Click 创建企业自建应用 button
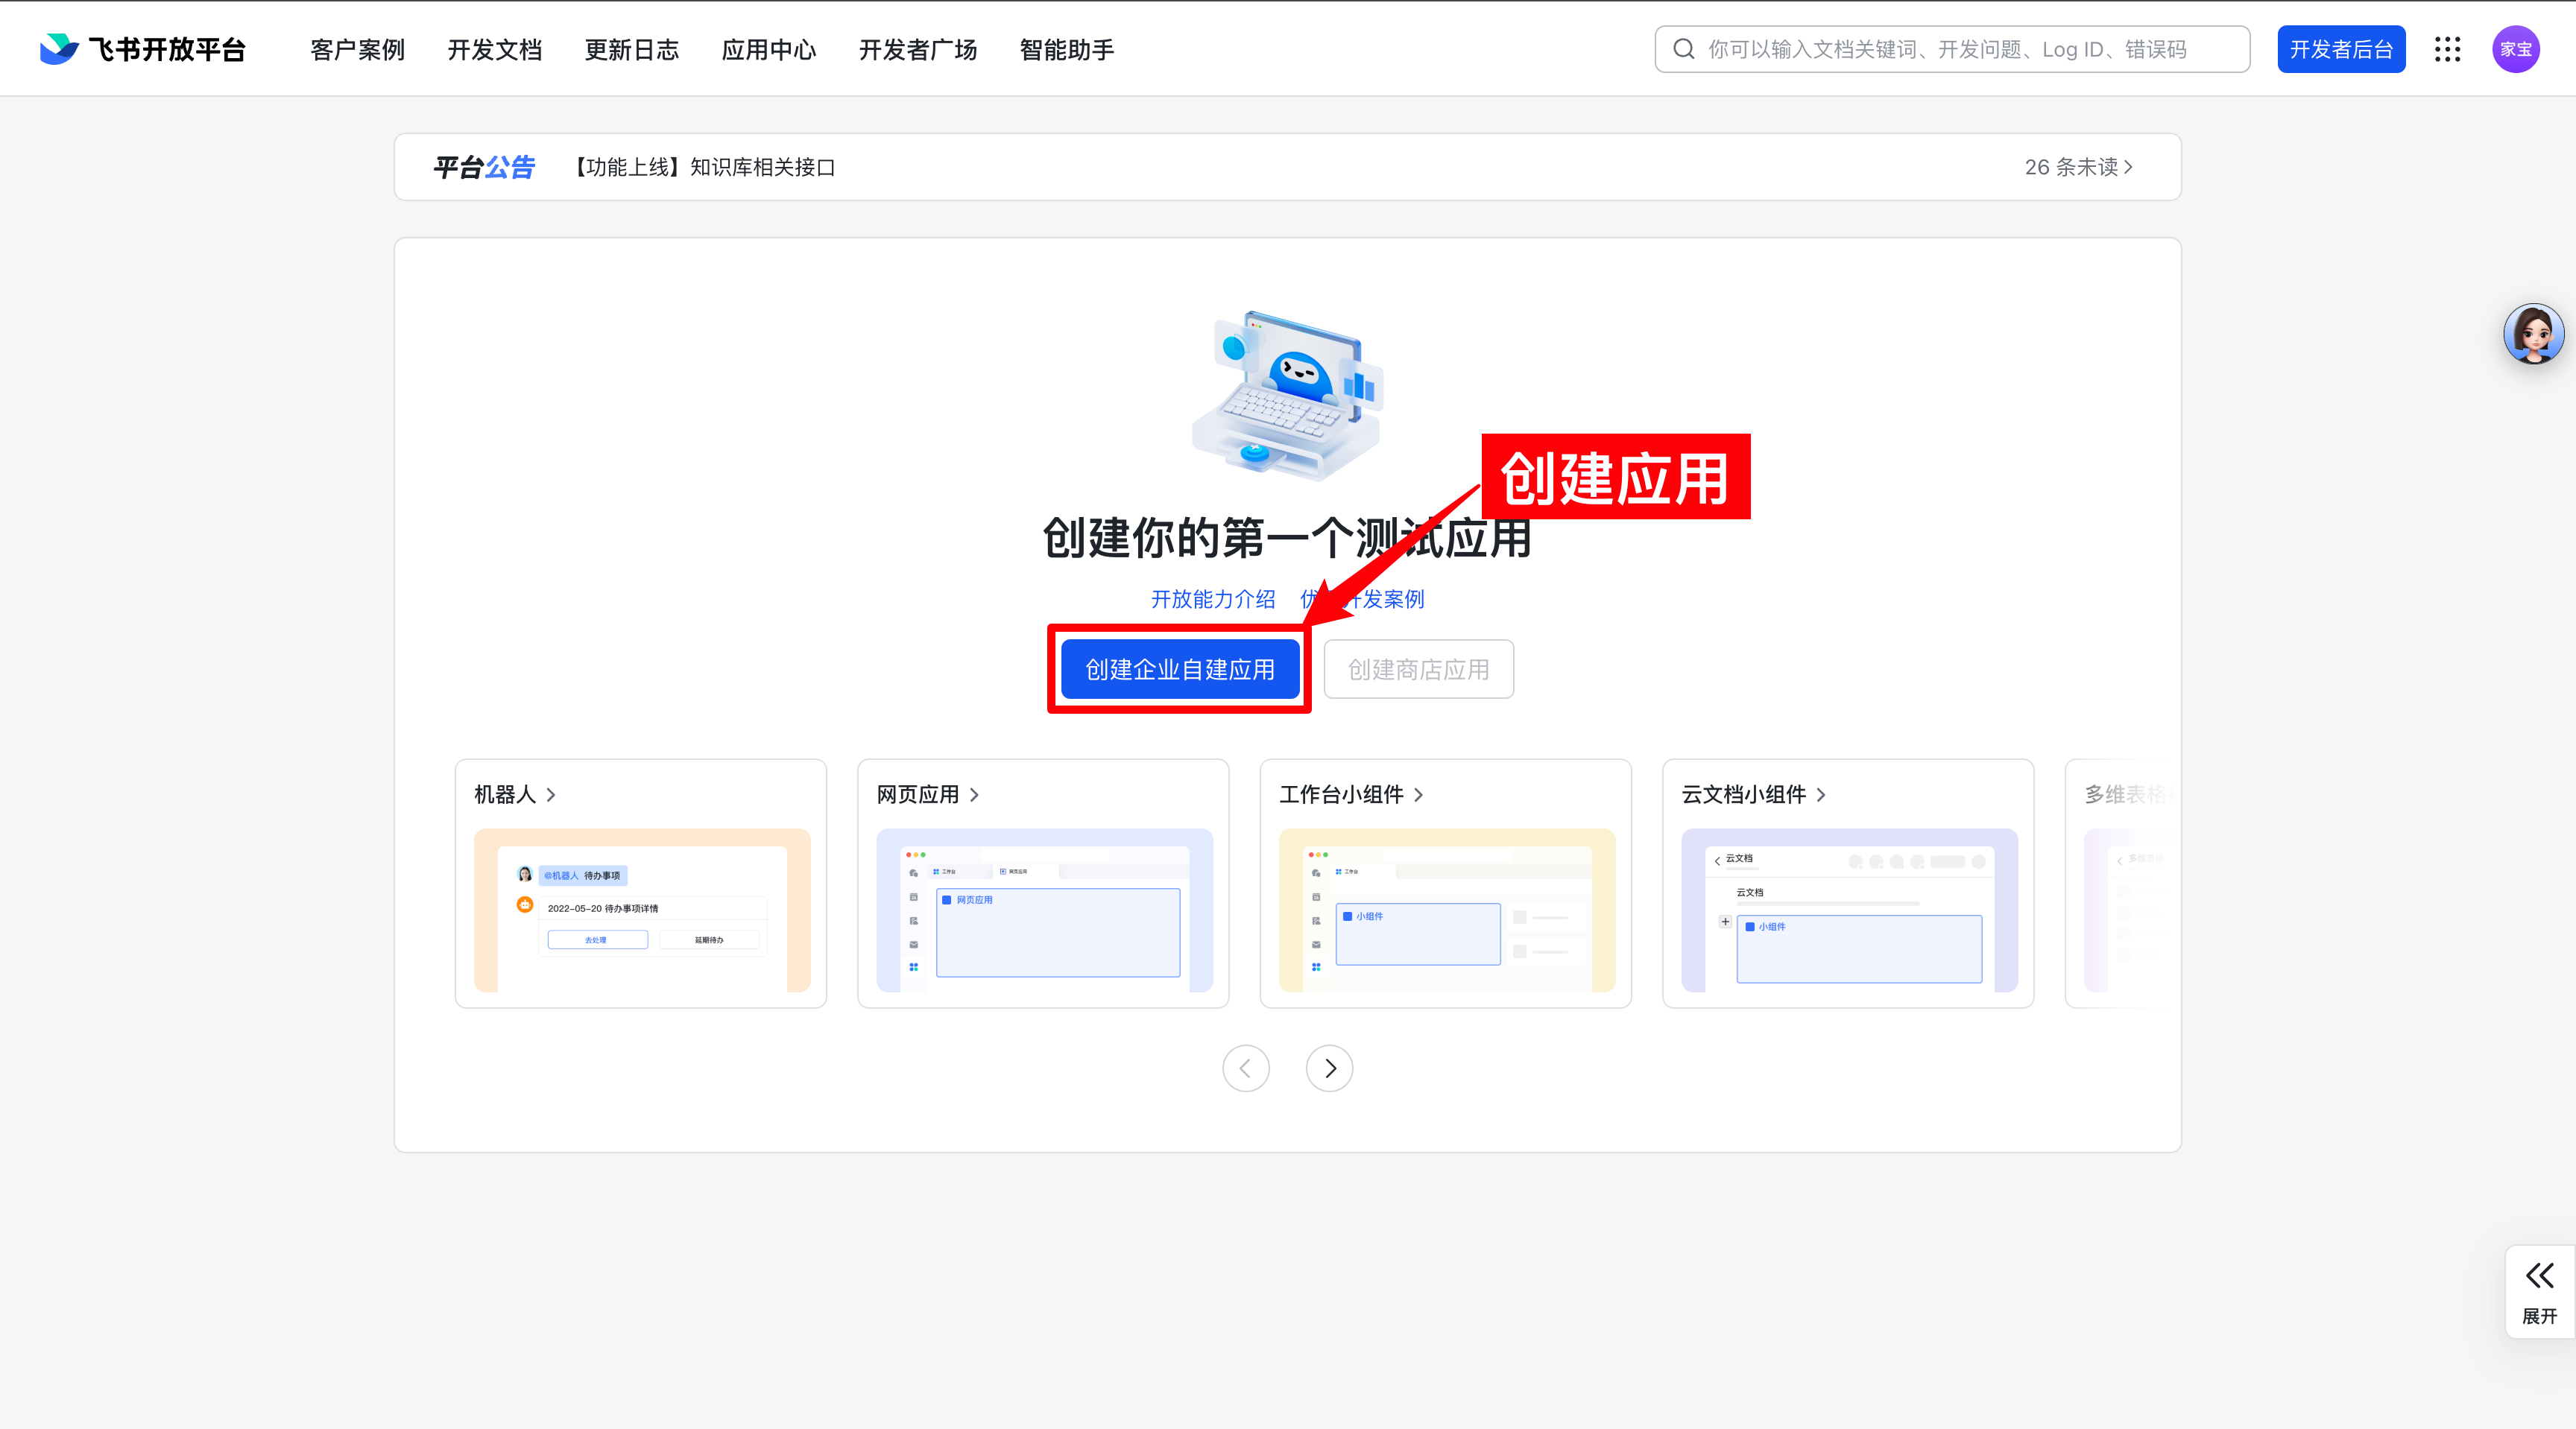The image size is (2576, 1429). [1180, 670]
